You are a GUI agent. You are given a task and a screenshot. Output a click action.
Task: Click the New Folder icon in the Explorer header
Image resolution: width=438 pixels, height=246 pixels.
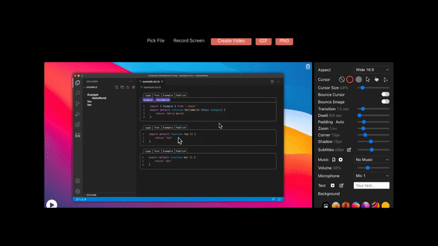[122, 87]
